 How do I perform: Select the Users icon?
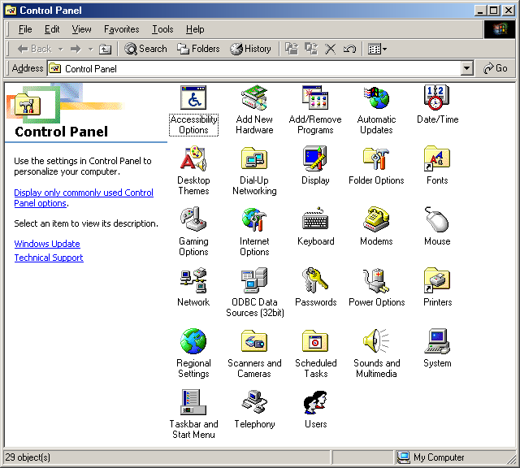point(315,403)
